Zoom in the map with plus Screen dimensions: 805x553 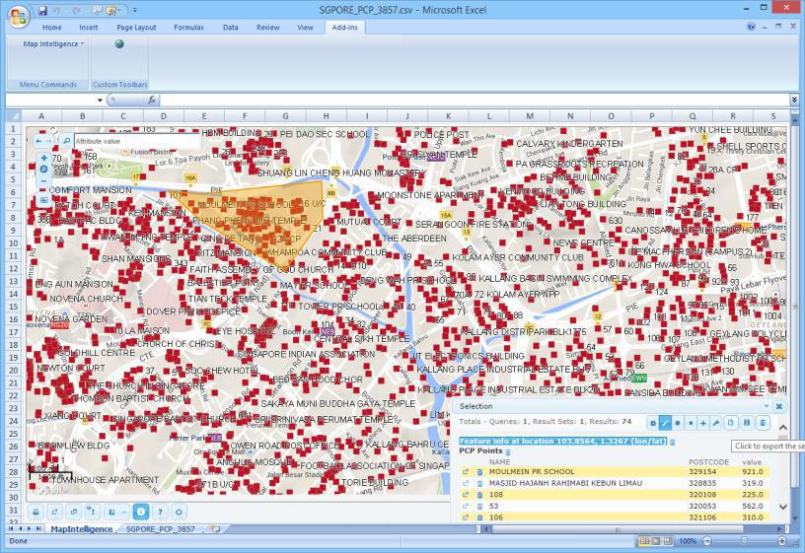pos(43,158)
